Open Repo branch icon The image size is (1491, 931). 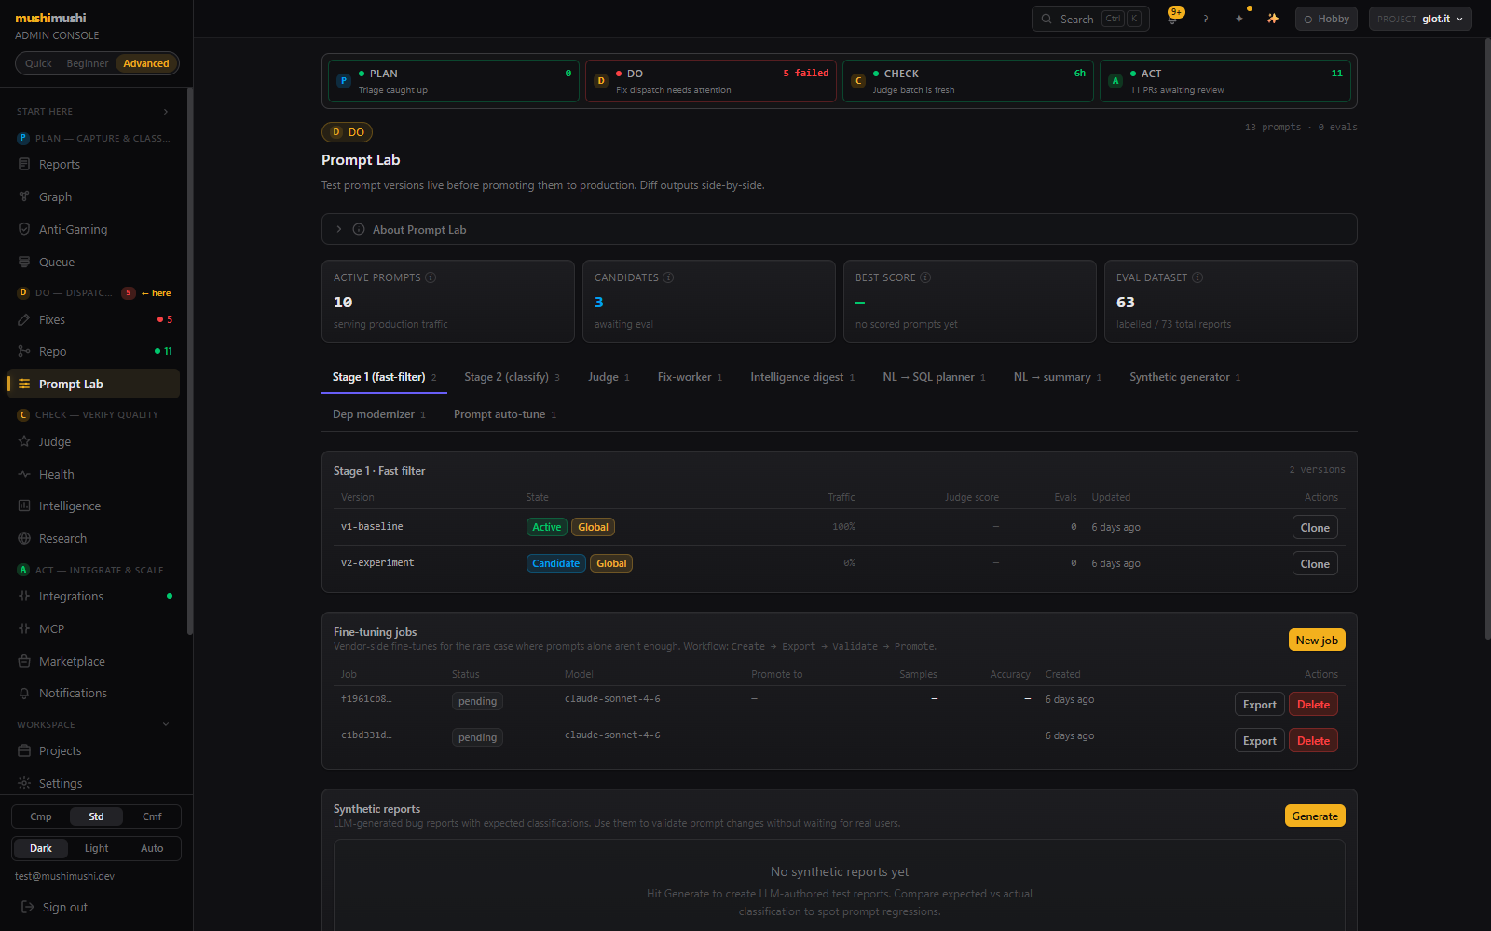pyautogui.click(x=24, y=351)
